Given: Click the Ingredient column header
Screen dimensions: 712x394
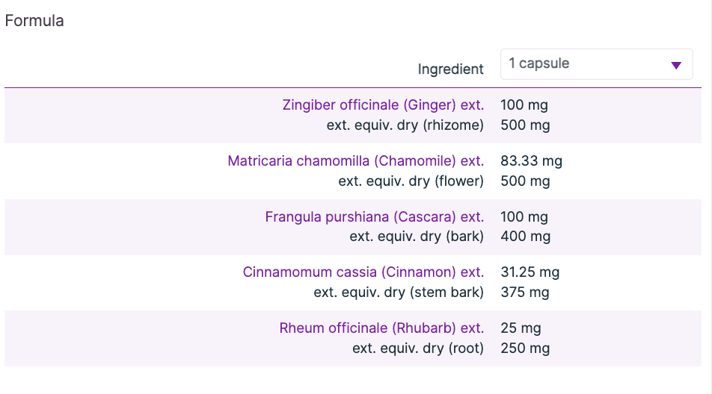Looking at the screenshot, I should (x=450, y=69).
